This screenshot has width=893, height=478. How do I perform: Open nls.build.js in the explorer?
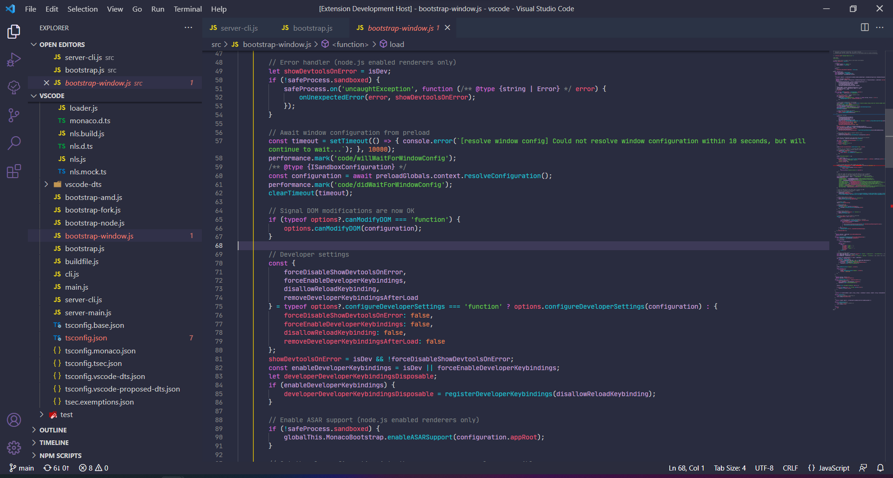tap(115, 133)
